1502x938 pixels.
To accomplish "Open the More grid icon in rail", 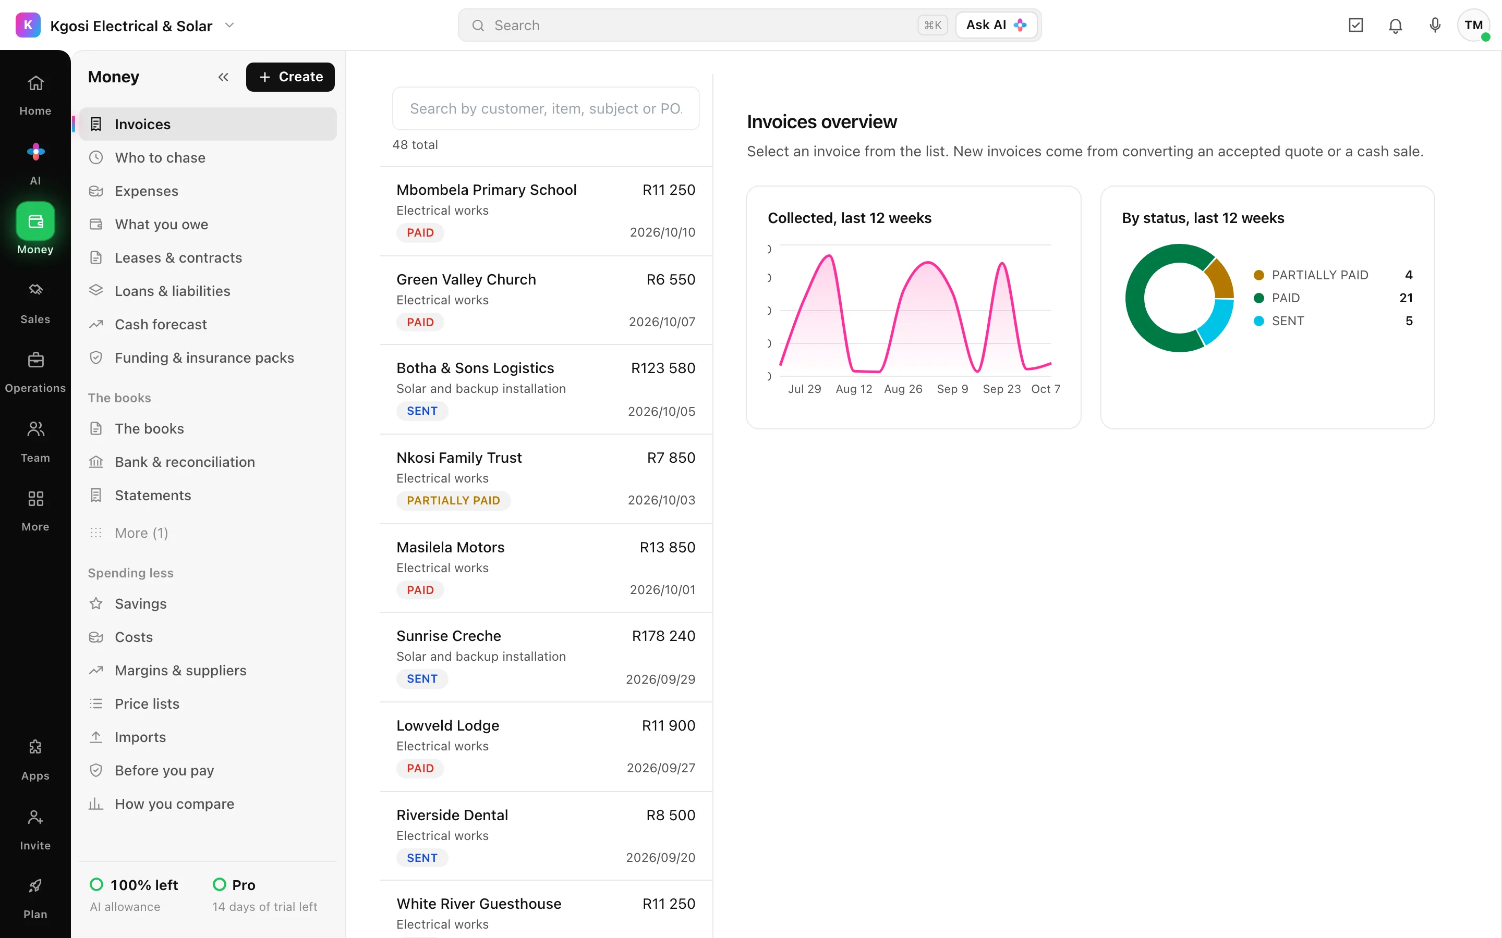I will click(x=35, y=498).
